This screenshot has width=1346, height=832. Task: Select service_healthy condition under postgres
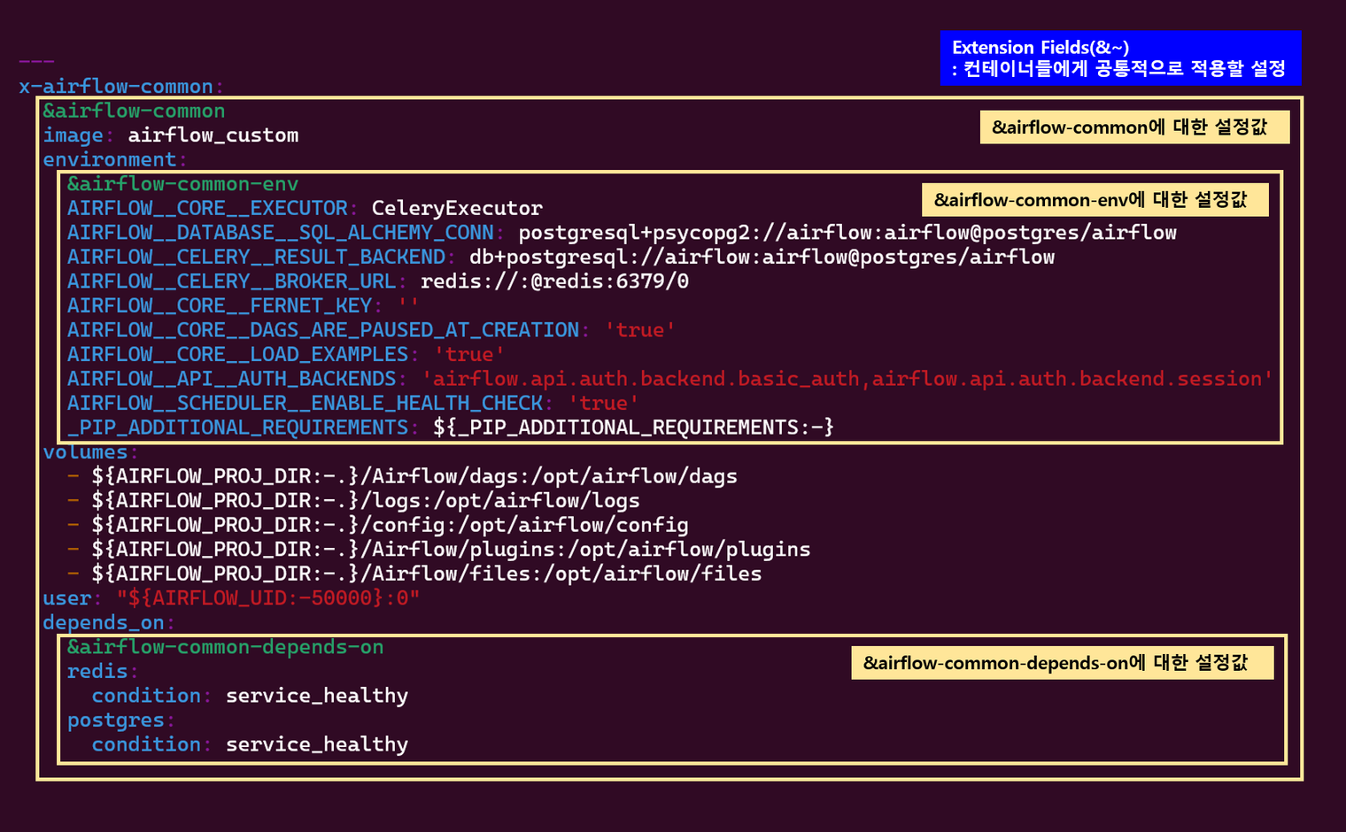tap(317, 744)
